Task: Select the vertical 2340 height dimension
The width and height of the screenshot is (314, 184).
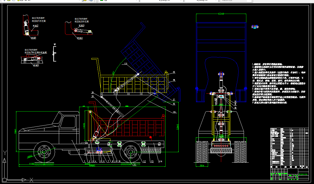Action: (x=177, y=127)
